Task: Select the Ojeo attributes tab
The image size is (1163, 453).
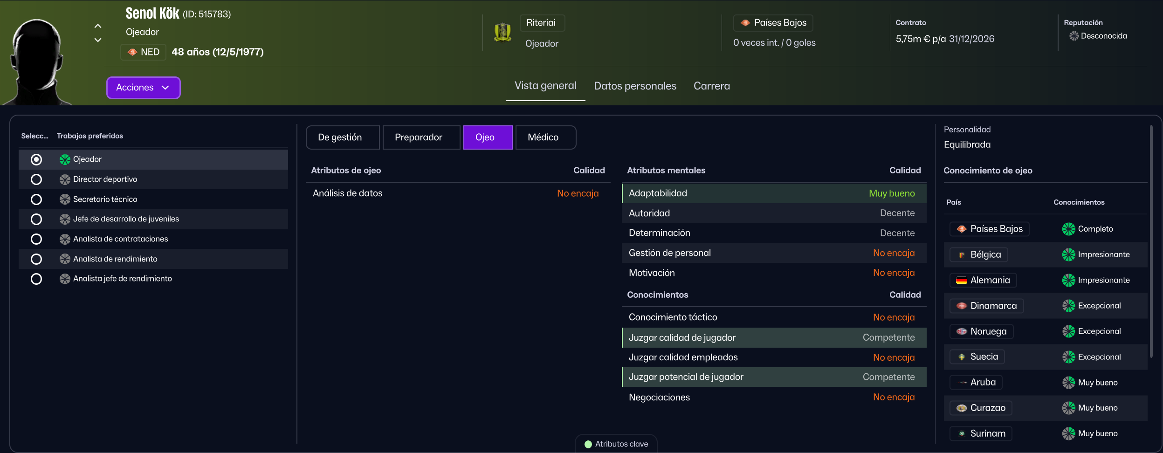Action: pos(488,137)
